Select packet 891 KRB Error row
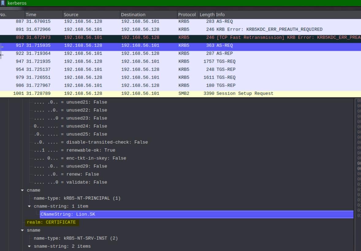The height and width of the screenshot is (251, 361). (x=180, y=29)
